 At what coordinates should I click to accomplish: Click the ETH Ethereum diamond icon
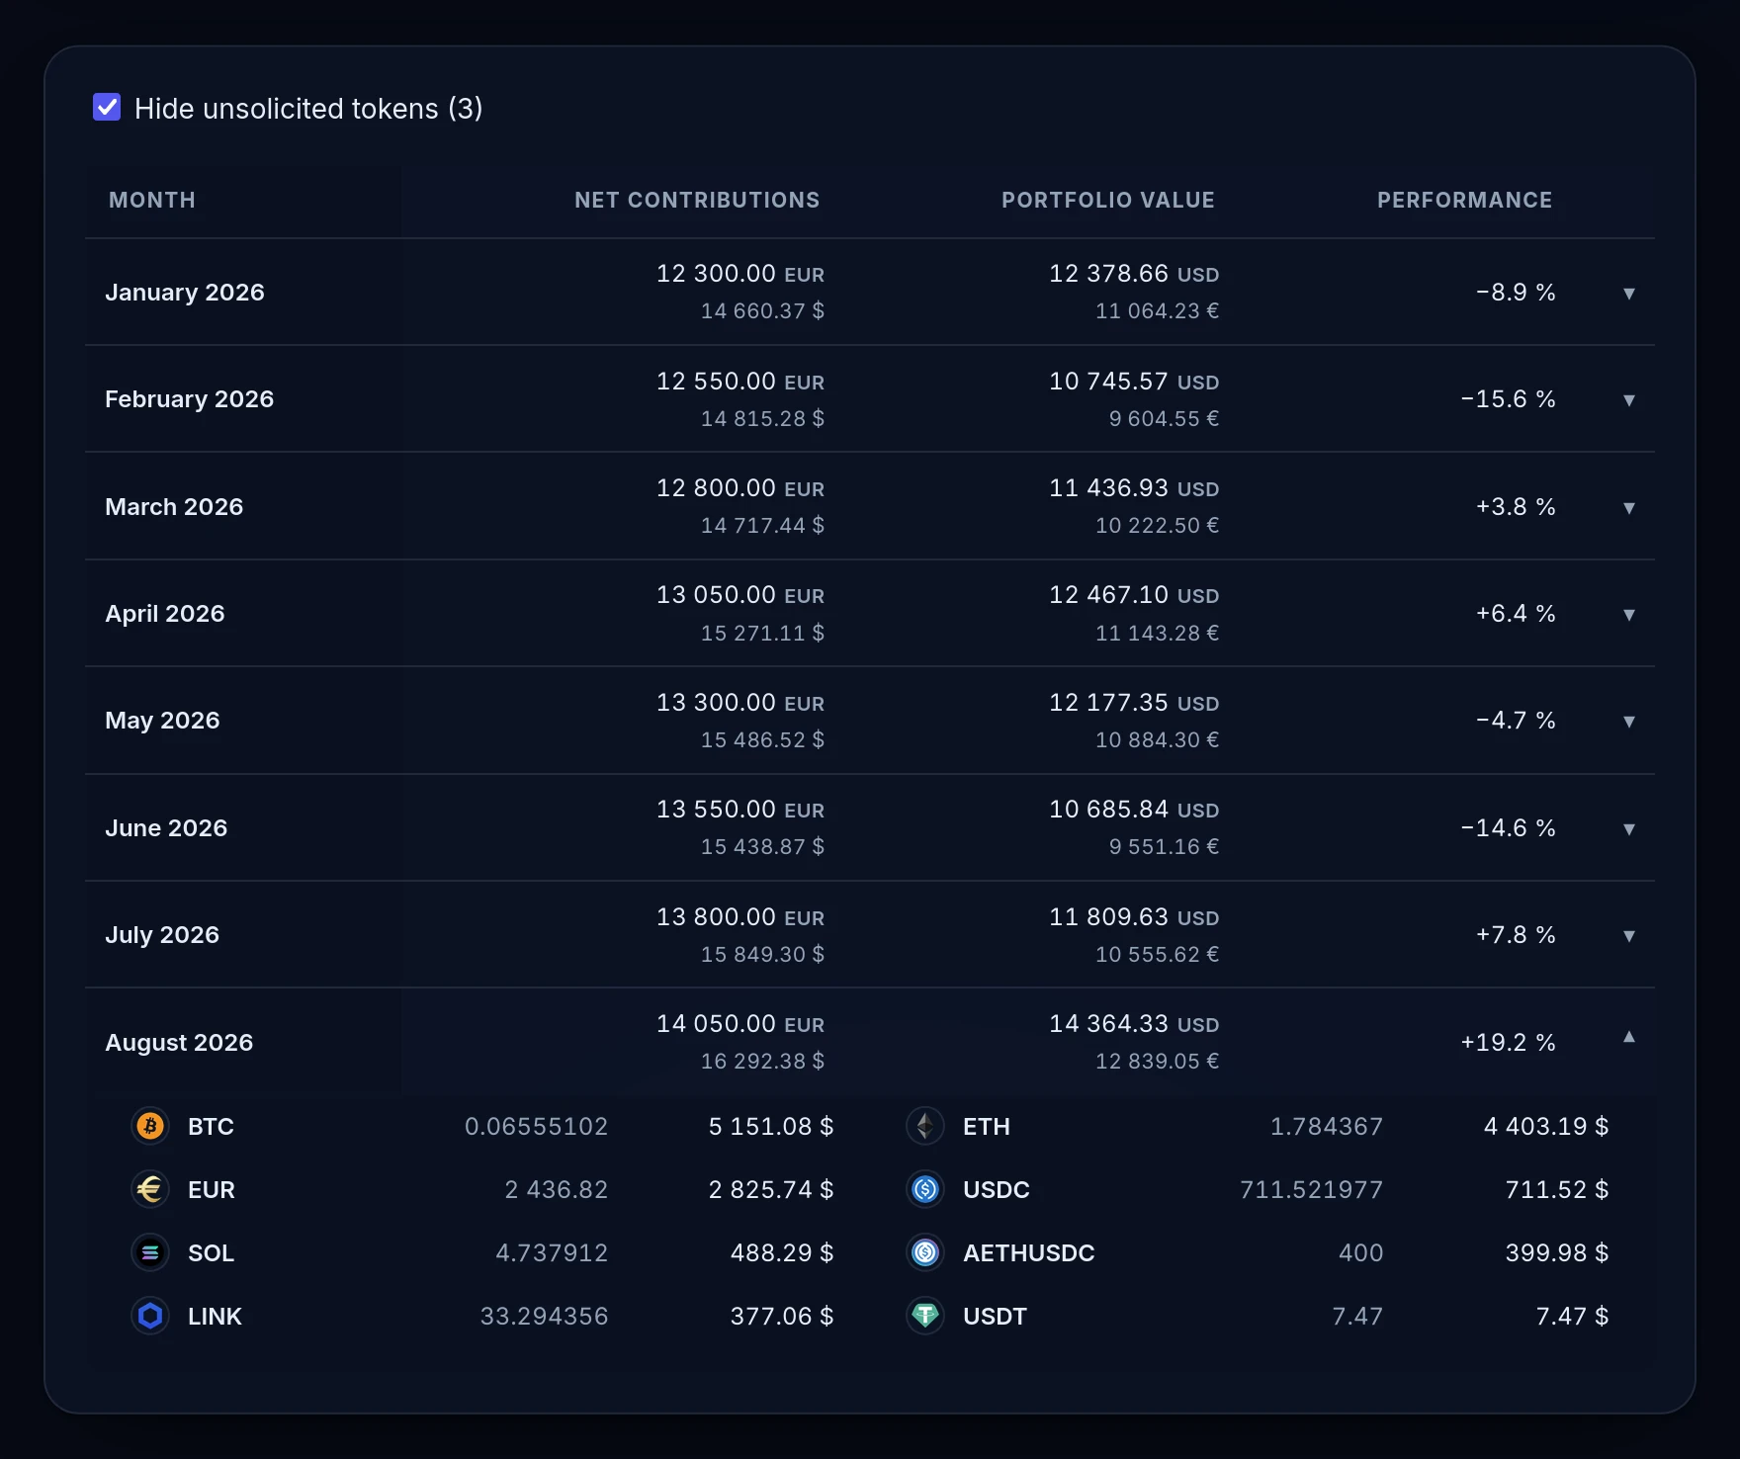point(925,1126)
